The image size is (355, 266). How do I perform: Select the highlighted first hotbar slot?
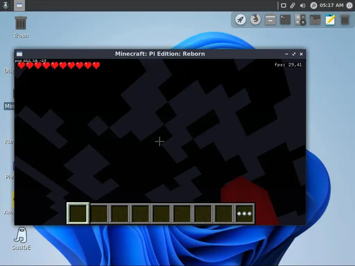click(x=78, y=213)
